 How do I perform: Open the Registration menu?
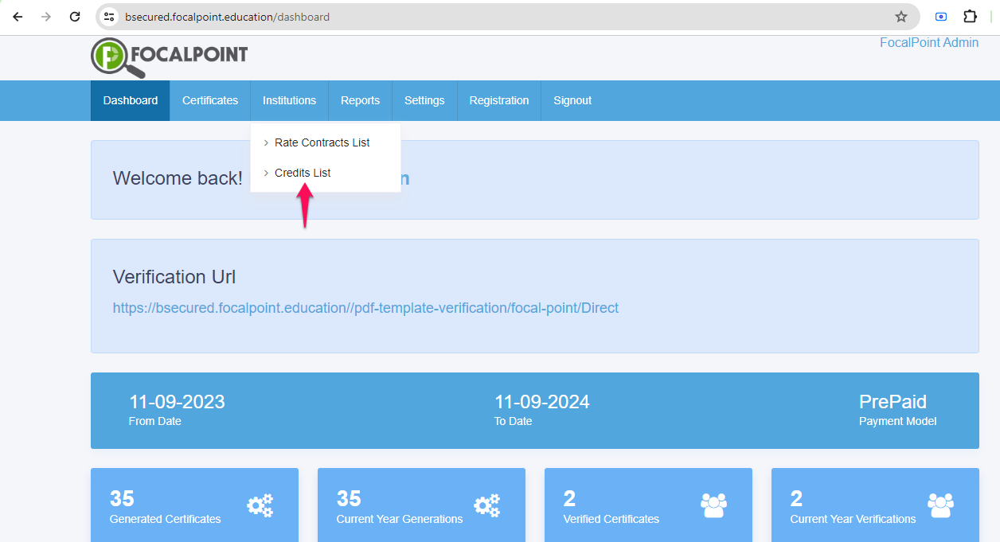pyautogui.click(x=499, y=100)
